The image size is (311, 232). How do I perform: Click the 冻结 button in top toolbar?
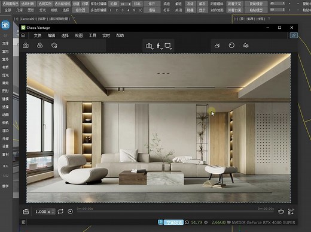[x=190, y=4]
